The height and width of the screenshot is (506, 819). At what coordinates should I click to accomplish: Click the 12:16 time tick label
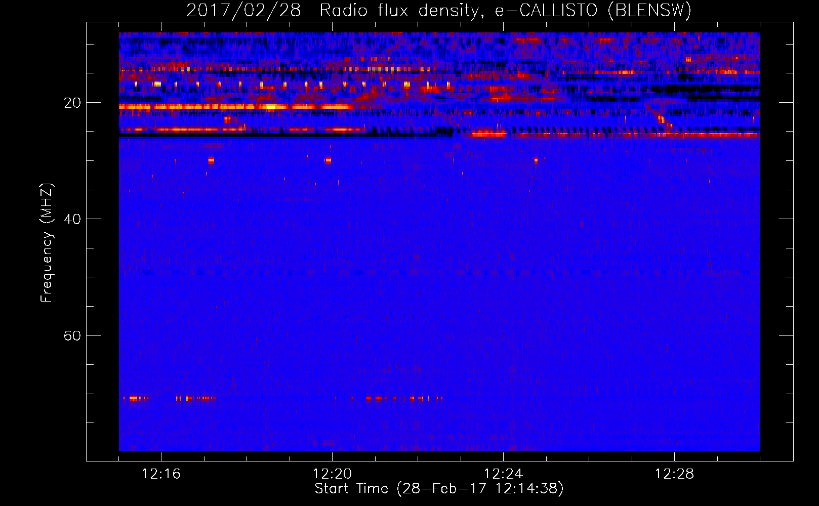[x=161, y=474]
